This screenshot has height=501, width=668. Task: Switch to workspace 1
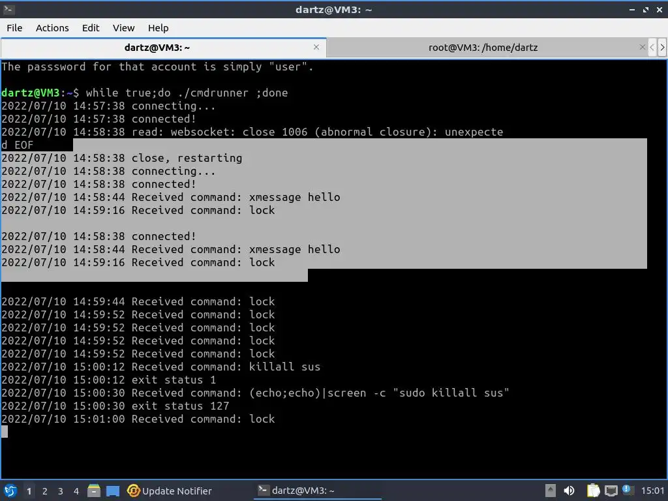tap(29, 491)
